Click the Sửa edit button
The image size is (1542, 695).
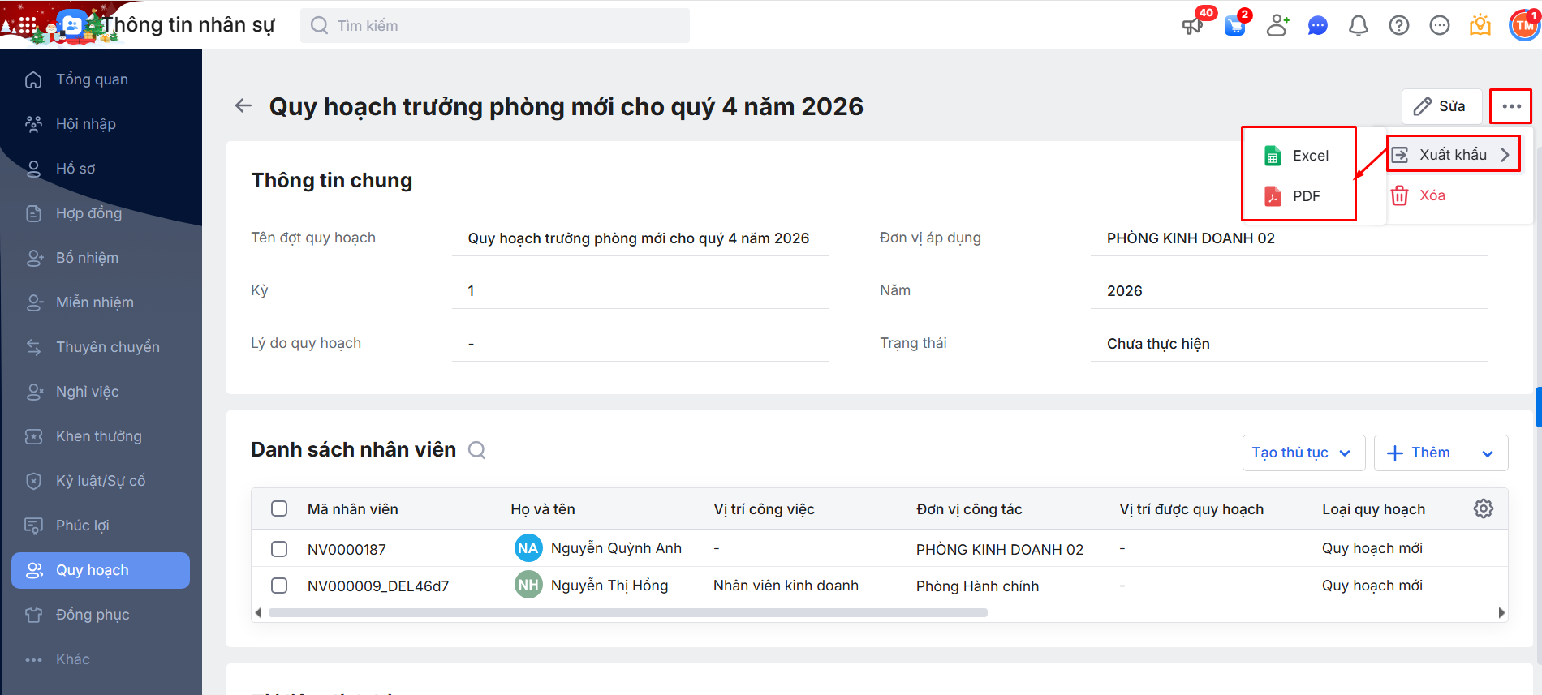pos(1441,106)
